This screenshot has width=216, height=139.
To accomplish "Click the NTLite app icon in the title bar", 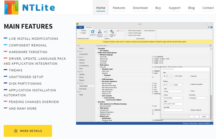I will [x=77, y=24].
